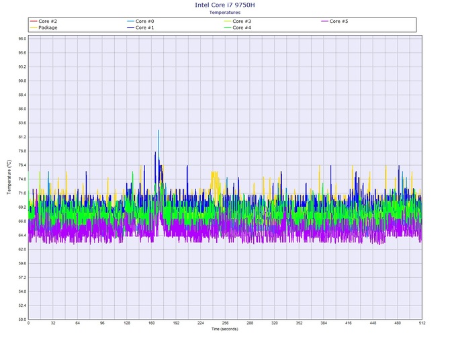Click the 50.0 y-axis value
The image size is (450, 337).
22,320
